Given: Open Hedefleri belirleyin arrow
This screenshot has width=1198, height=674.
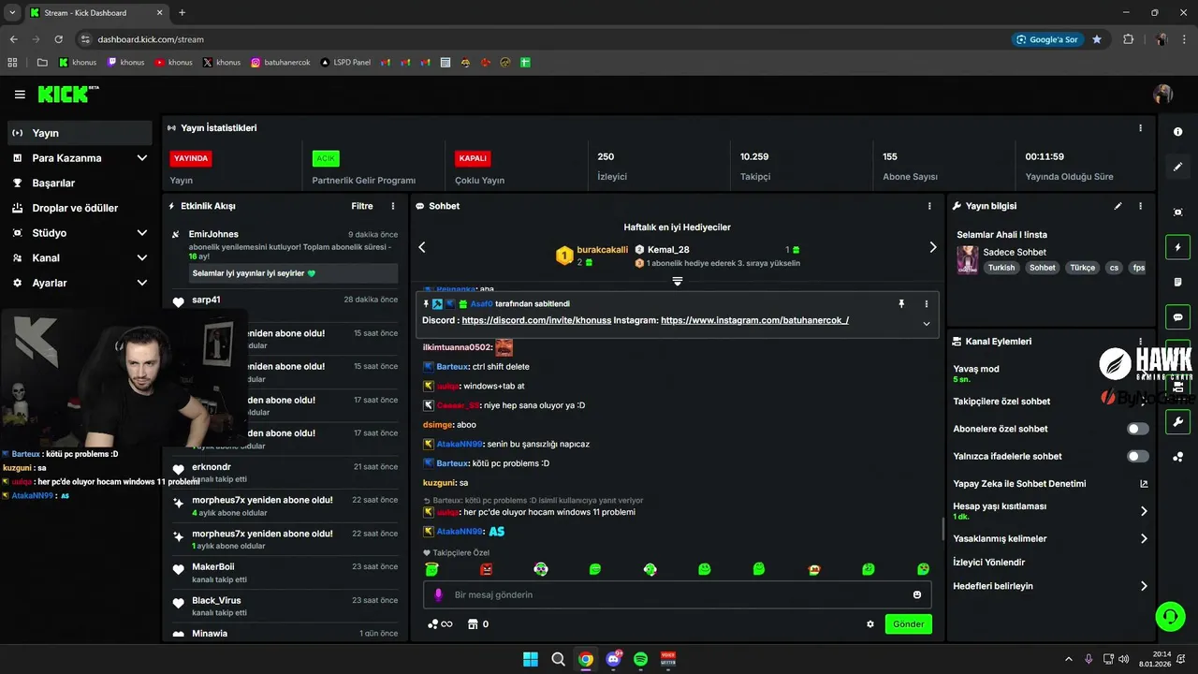Looking at the screenshot, I should [1144, 586].
